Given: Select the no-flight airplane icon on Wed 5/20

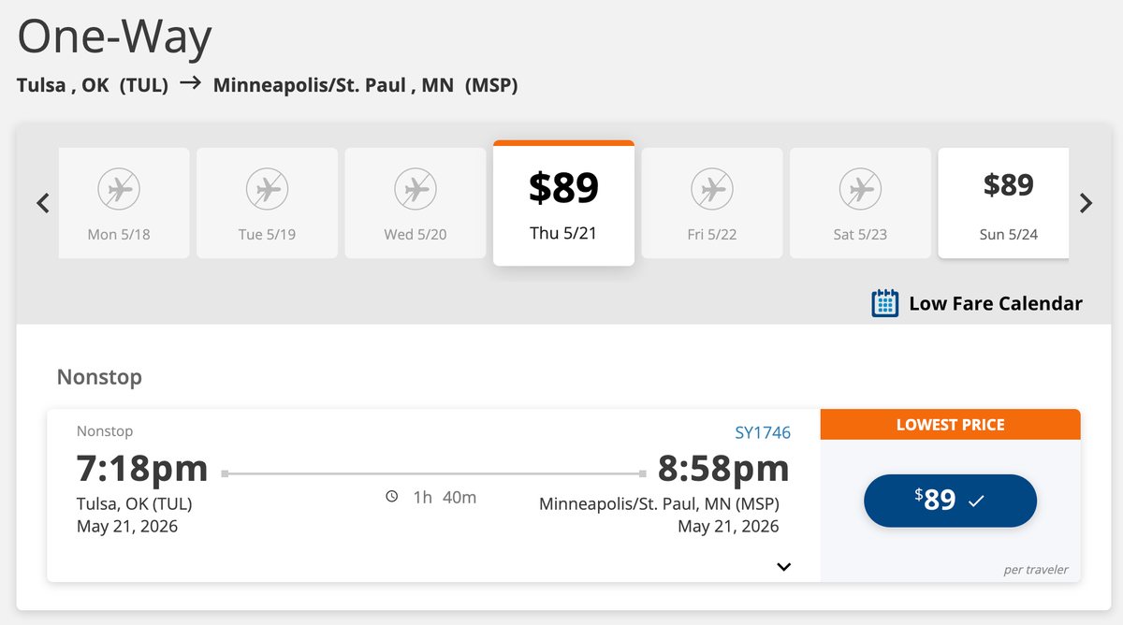Looking at the screenshot, I should (x=415, y=188).
